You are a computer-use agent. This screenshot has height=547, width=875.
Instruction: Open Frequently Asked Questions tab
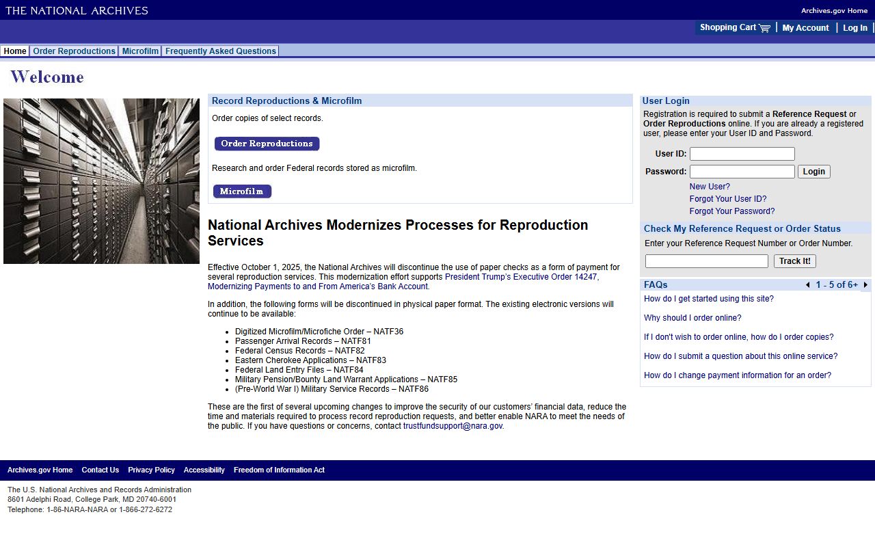click(x=220, y=51)
